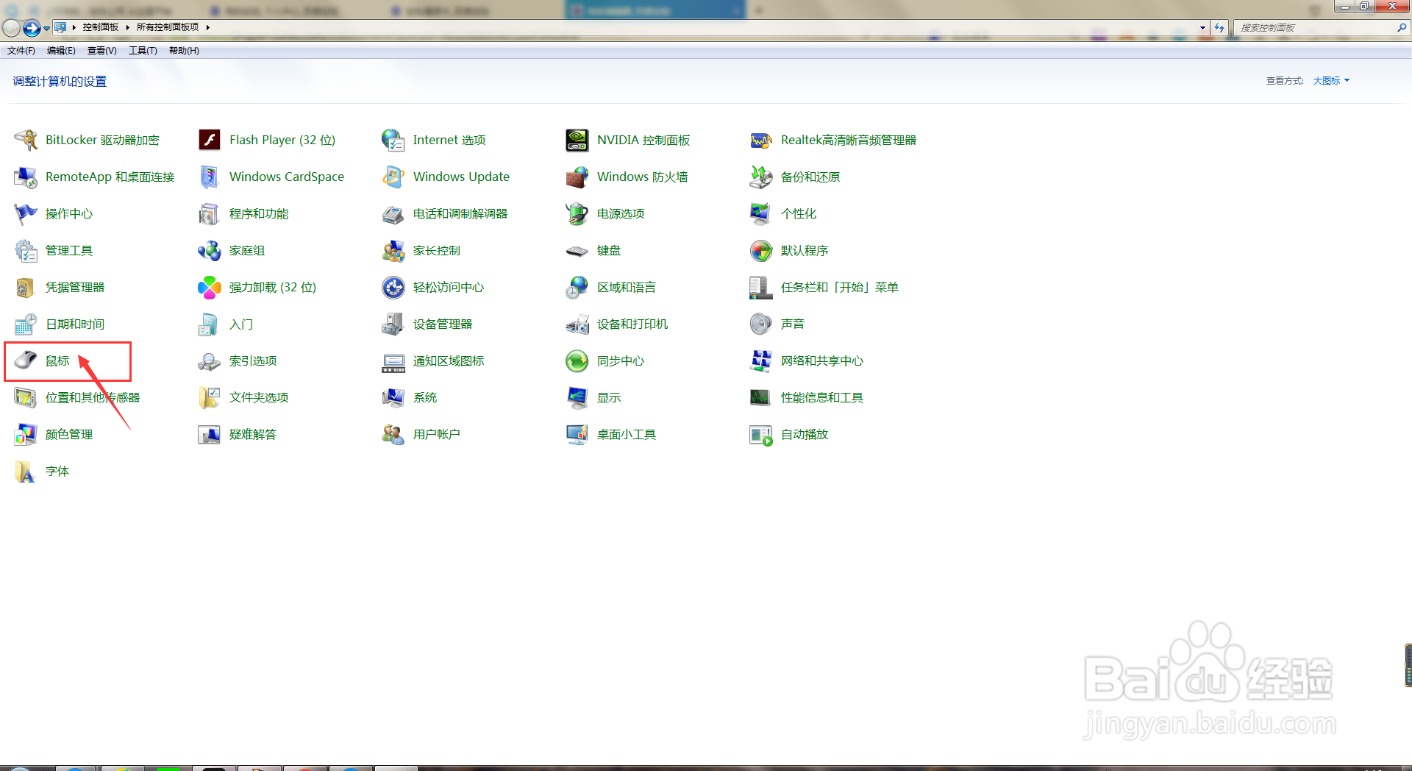The width and height of the screenshot is (1412, 771).
Task: Open the 同步中心 green icon
Action: point(577,360)
